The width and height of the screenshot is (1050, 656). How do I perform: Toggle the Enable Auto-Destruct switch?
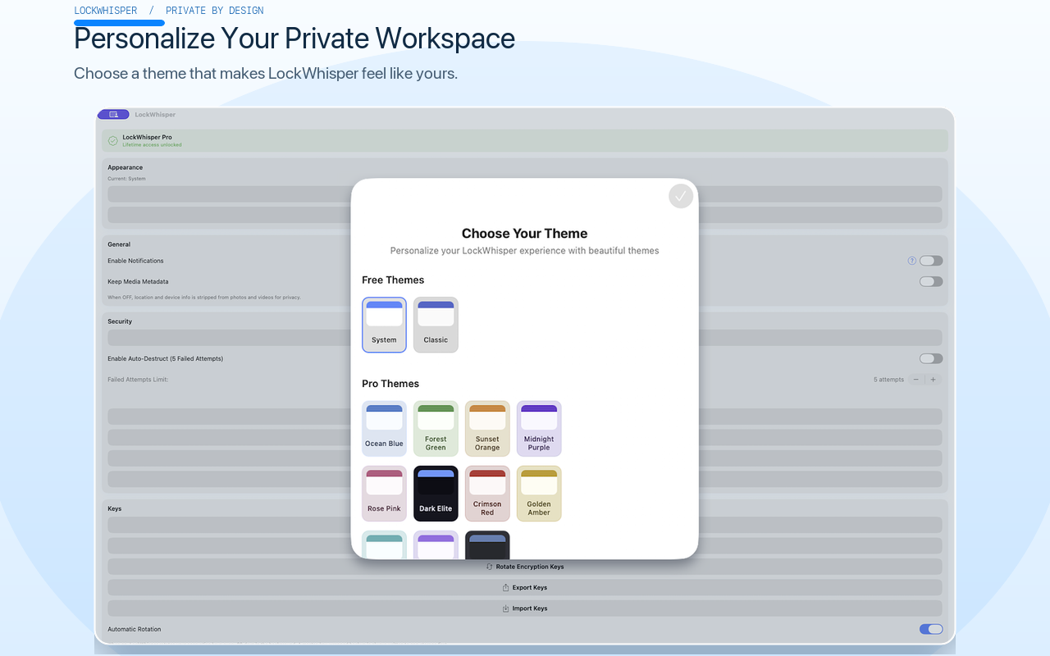click(x=931, y=358)
